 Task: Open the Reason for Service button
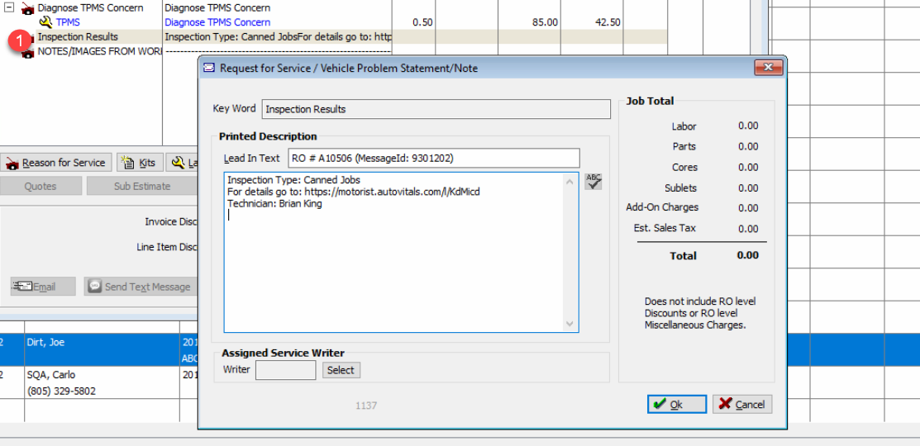click(x=55, y=163)
